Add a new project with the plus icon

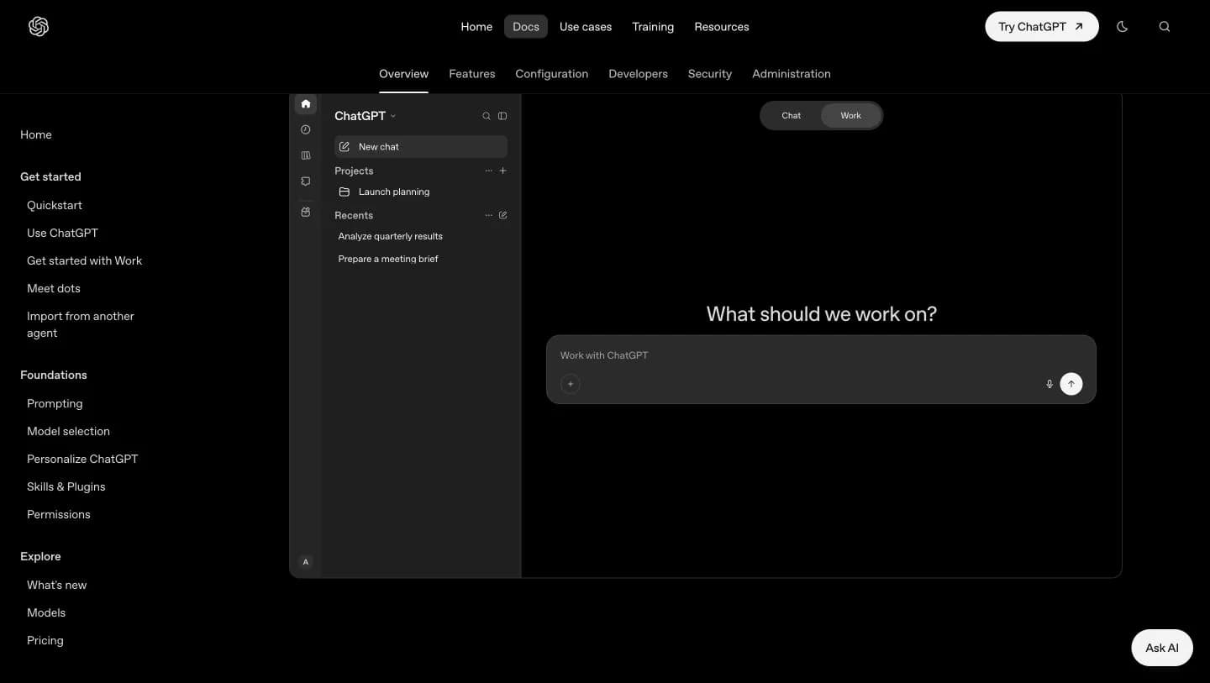click(x=503, y=171)
